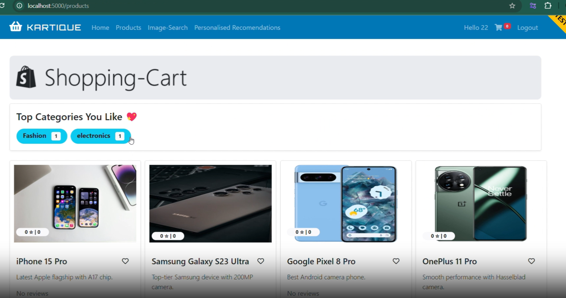Click the red cart count badge

point(507,26)
